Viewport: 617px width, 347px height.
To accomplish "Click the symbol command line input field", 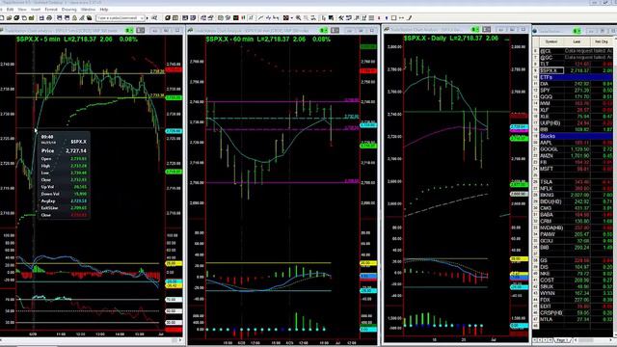I will coord(119,18).
